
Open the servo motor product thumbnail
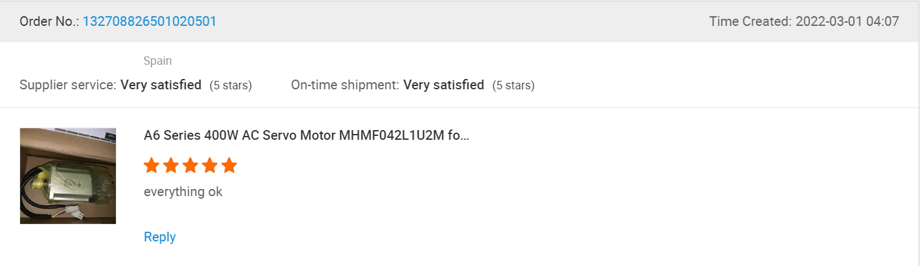(x=68, y=176)
